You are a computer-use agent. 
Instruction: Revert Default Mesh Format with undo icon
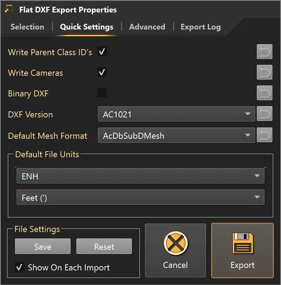tap(265, 135)
